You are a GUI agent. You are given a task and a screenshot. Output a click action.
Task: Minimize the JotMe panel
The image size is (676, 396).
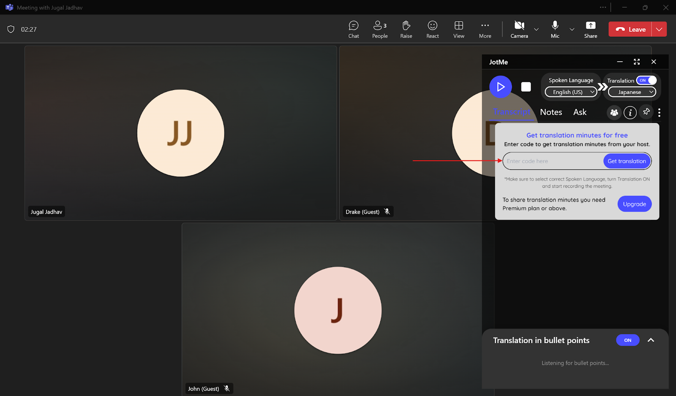pos(620,62)
